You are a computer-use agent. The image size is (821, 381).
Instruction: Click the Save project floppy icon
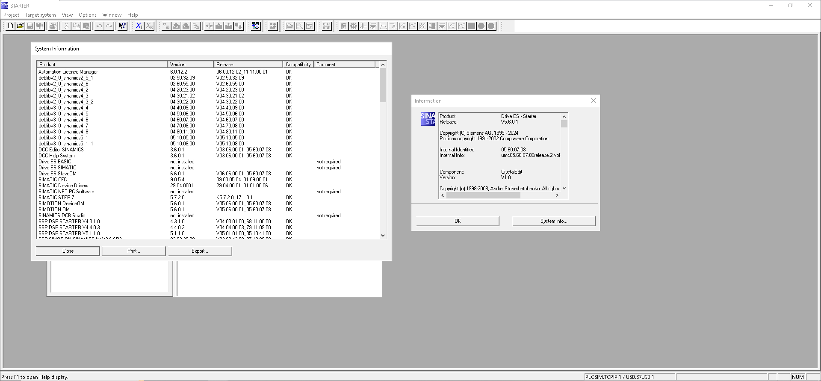30,26
